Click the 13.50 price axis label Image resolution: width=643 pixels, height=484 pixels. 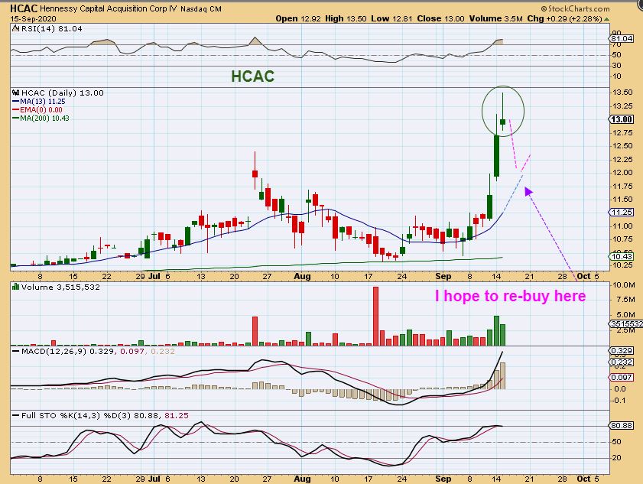click(622, 93)
